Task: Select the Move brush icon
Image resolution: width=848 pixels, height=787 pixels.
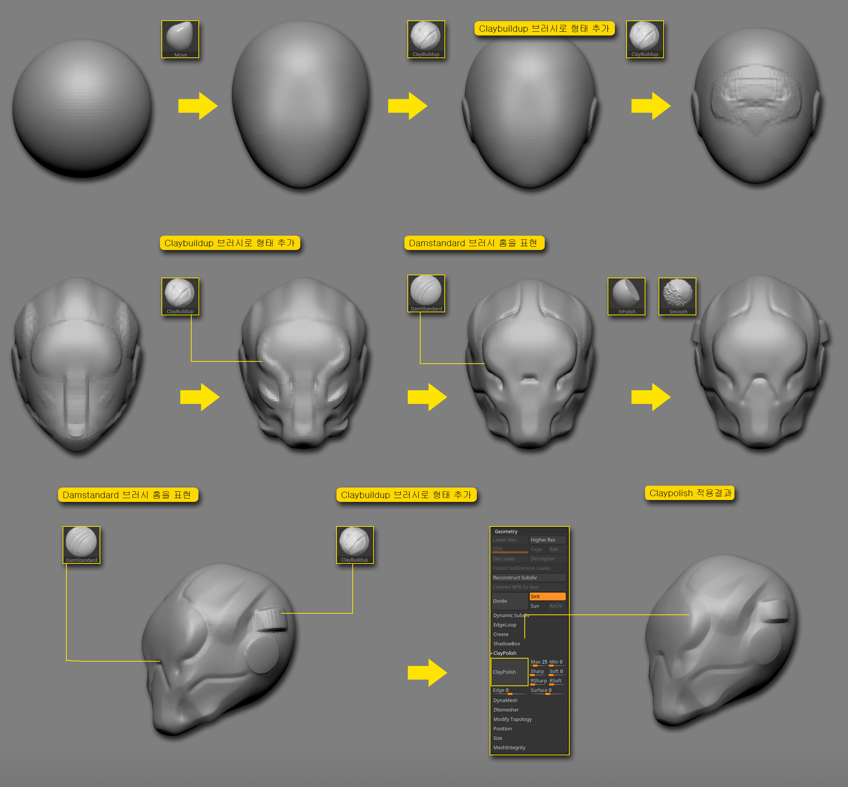Action: 180,38
